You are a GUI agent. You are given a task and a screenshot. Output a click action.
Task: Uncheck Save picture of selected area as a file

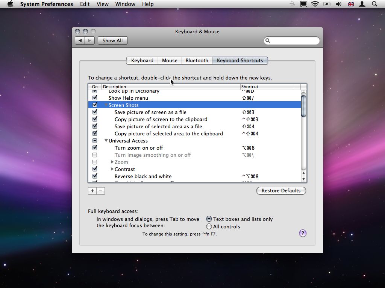pyautogui.click(x=95, y=126)
